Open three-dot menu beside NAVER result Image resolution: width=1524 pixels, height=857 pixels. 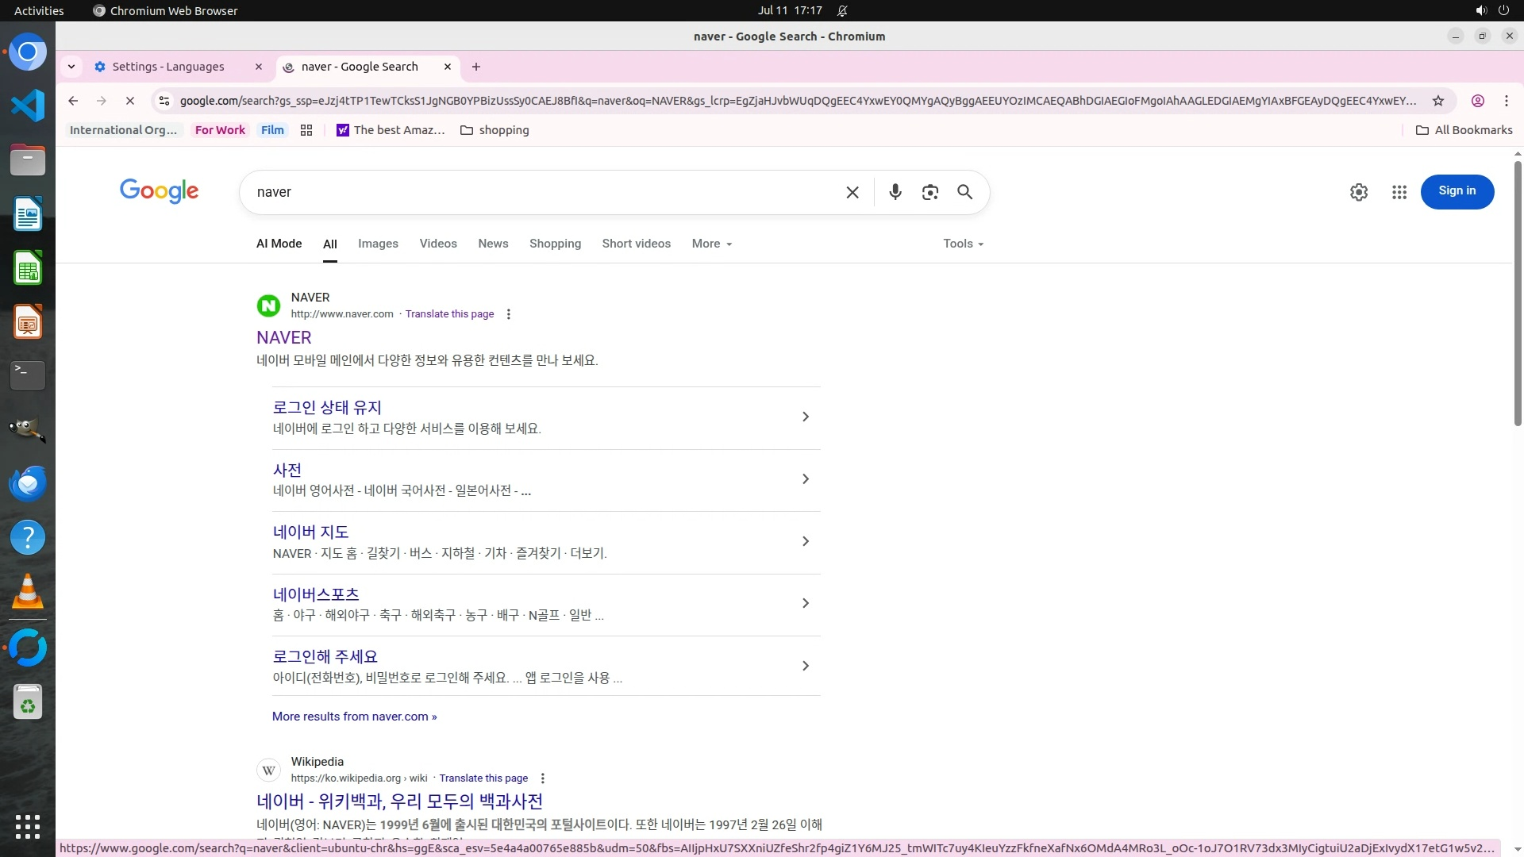(x=509, y=314)
